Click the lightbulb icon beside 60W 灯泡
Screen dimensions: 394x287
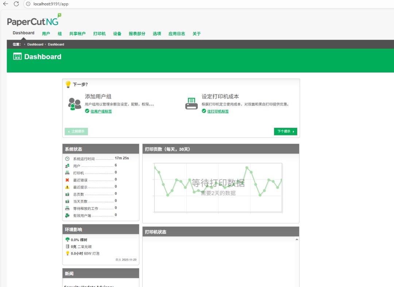click(x=67, y=253)
